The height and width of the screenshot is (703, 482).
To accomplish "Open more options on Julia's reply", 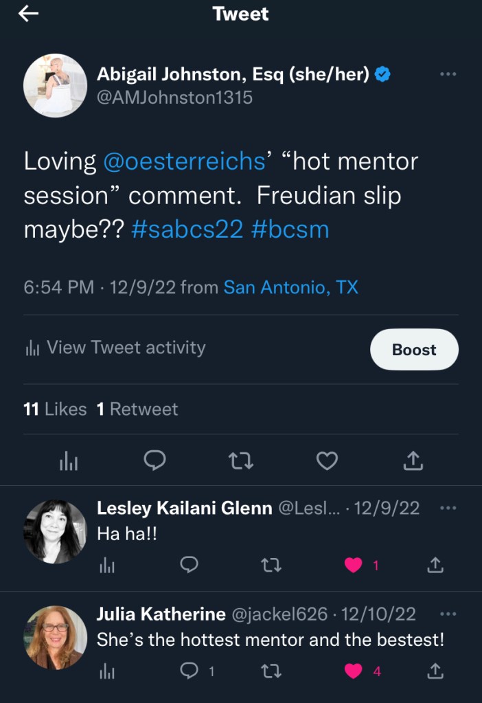I will pos(448,614).
